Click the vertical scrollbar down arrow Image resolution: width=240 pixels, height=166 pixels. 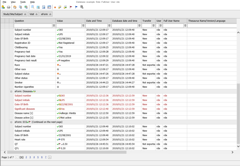(x=238, y=146)
